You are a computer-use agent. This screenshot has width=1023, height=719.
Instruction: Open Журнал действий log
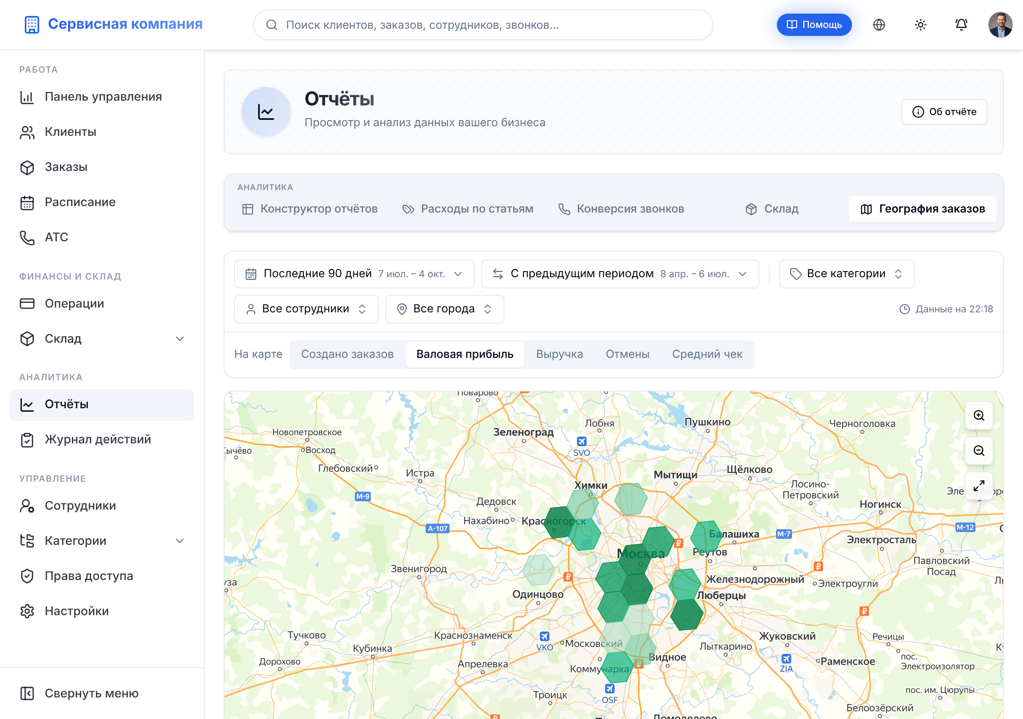click(x=102, y=440)
